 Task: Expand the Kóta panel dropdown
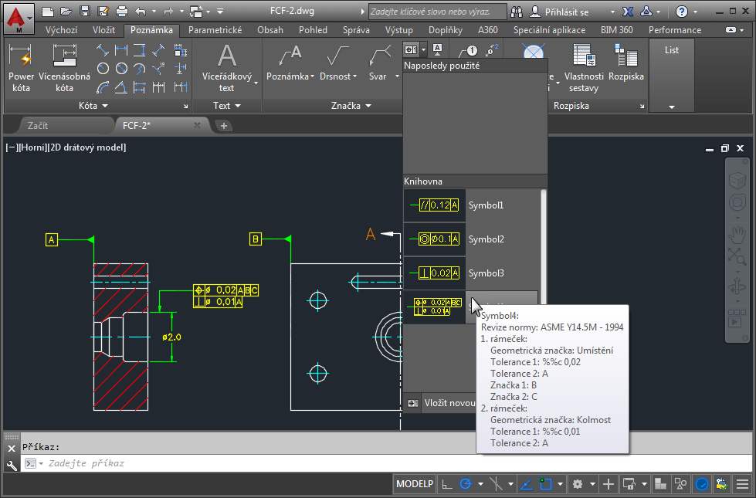click(x=104, y=106)
